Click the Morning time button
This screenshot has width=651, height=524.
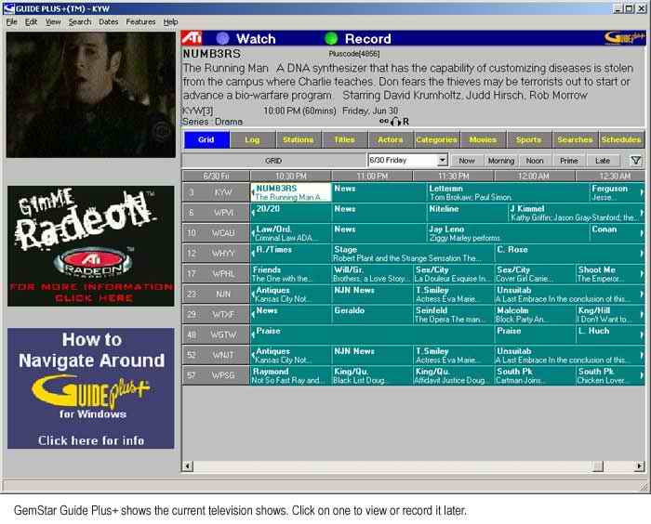pyautogui.click(x=501, y=161)
